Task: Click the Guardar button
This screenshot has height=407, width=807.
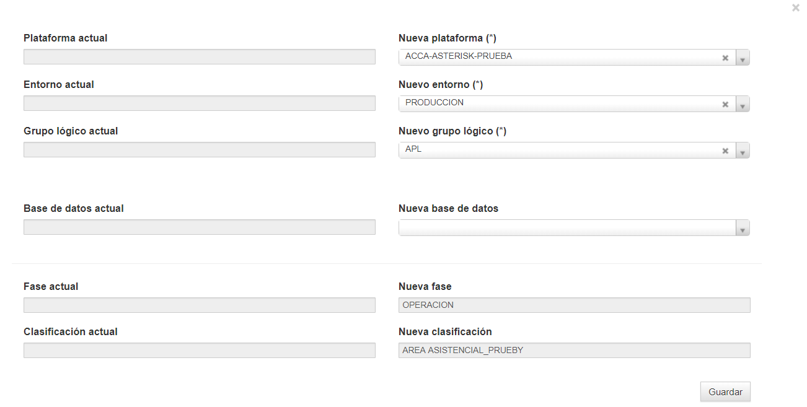Action: coord(725,392)
